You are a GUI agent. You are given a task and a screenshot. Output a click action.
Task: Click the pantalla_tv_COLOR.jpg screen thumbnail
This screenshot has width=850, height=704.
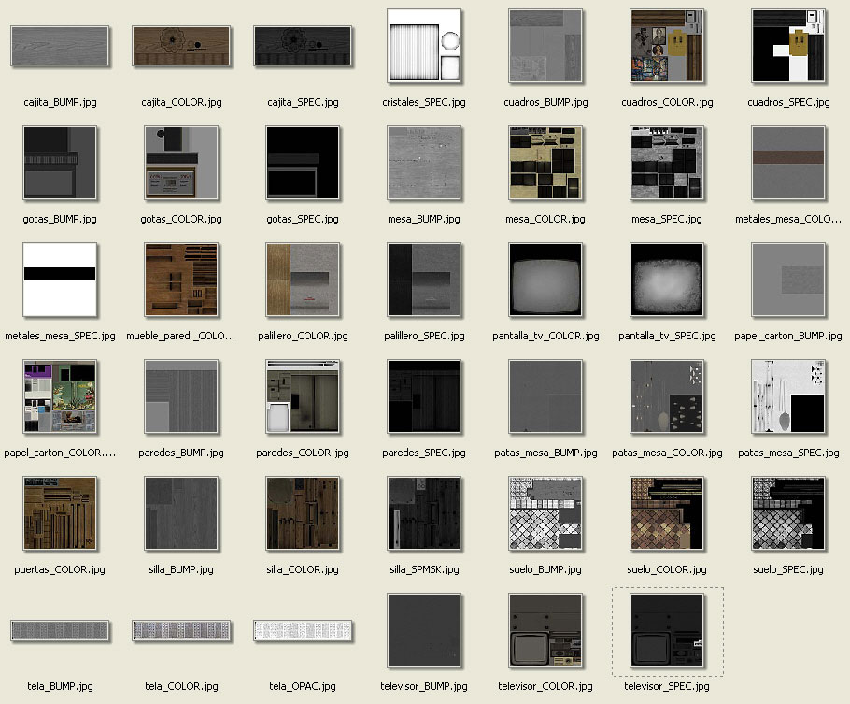tap(545, 280)
